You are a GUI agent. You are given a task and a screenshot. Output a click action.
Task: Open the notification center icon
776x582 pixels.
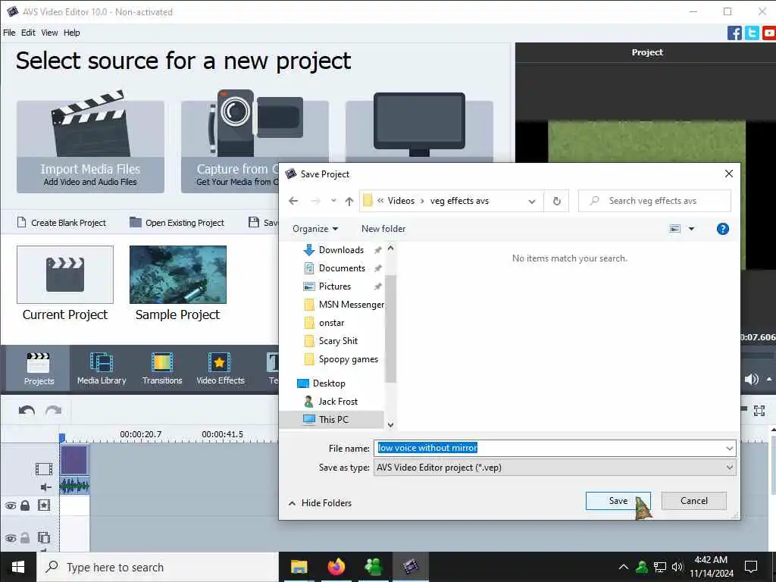(751, 567)
